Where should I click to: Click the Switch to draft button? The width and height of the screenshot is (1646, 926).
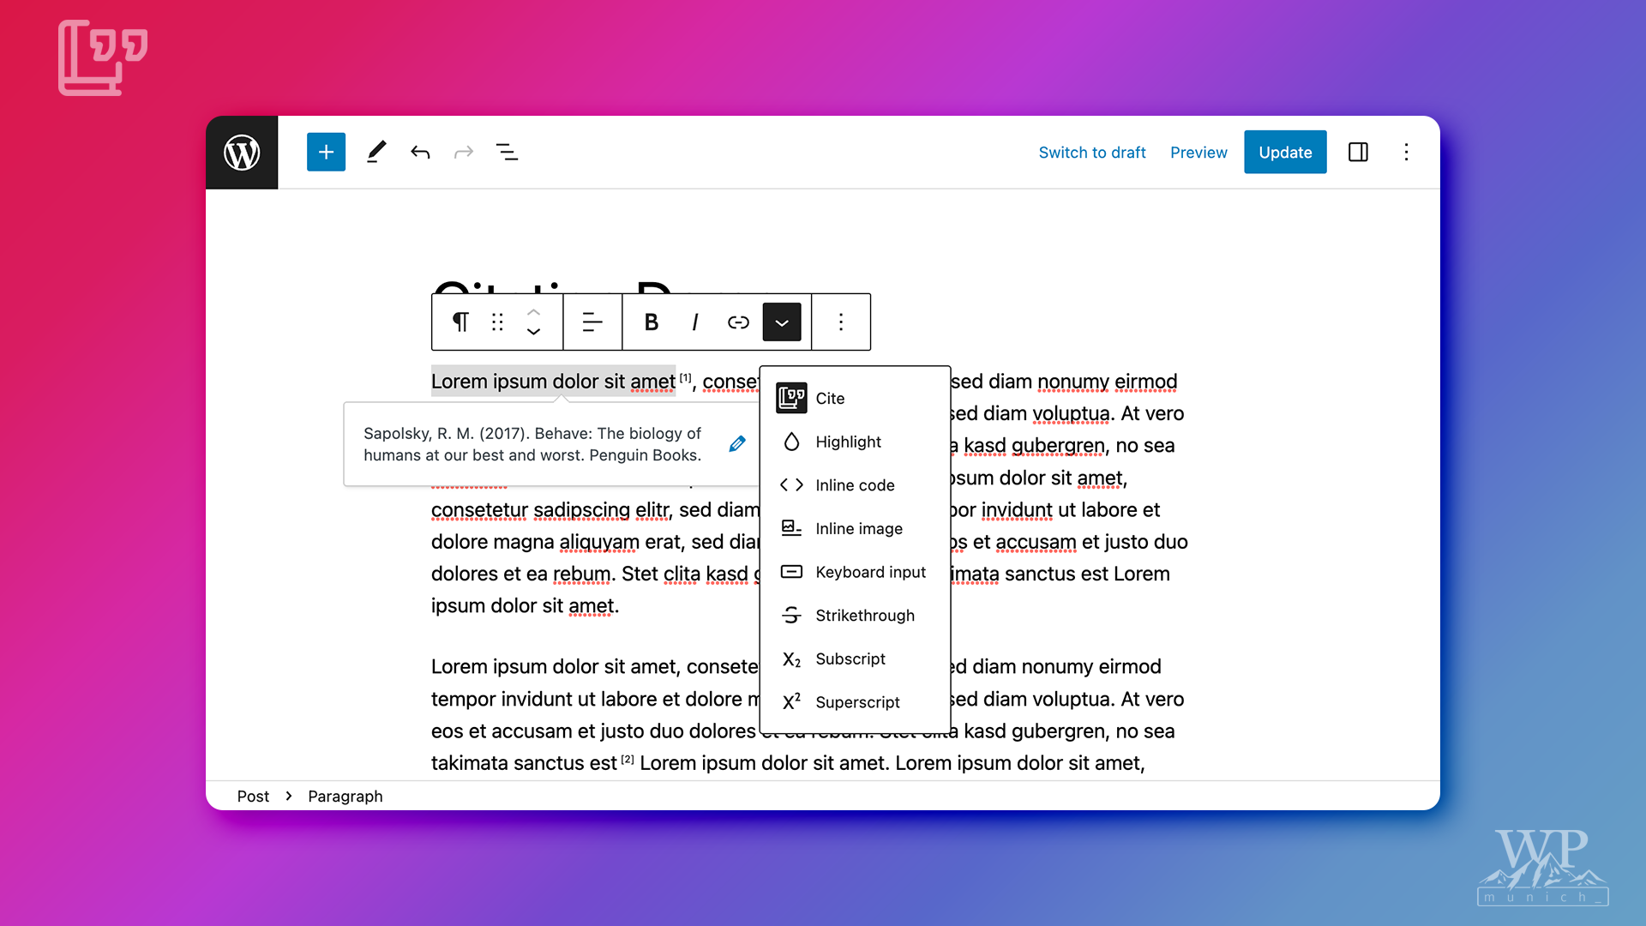click(1092, 152)
